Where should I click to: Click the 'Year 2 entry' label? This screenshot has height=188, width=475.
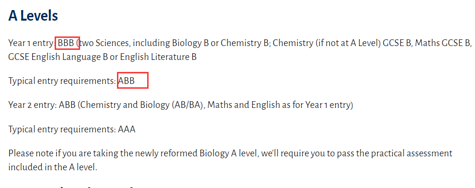pos(33,105)
